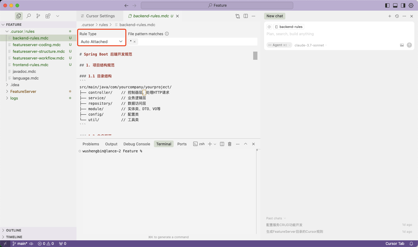Click the chat prompt input field
The height and width of the screenshot is (247, 418).
[x=339, y=34]
